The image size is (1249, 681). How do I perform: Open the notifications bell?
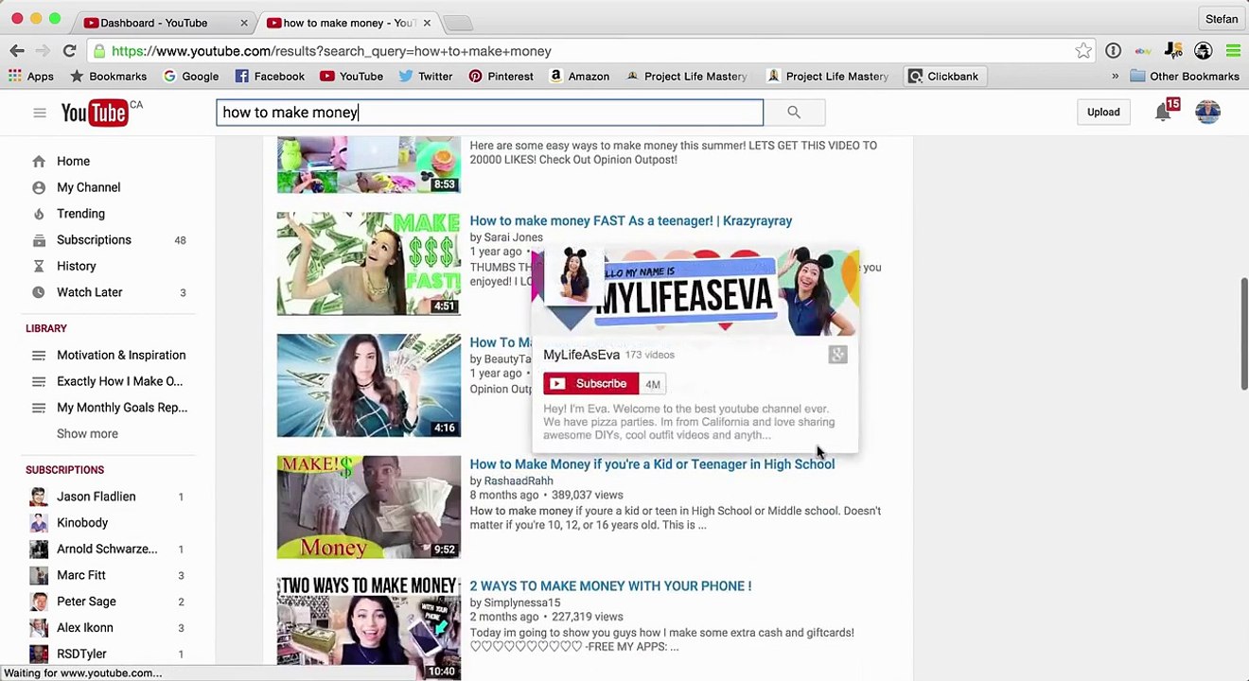[x=1163, y=113]
